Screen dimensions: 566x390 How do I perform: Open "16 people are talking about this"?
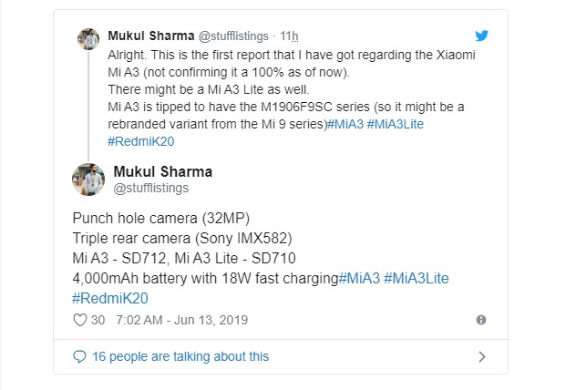(x=180, y=356)
